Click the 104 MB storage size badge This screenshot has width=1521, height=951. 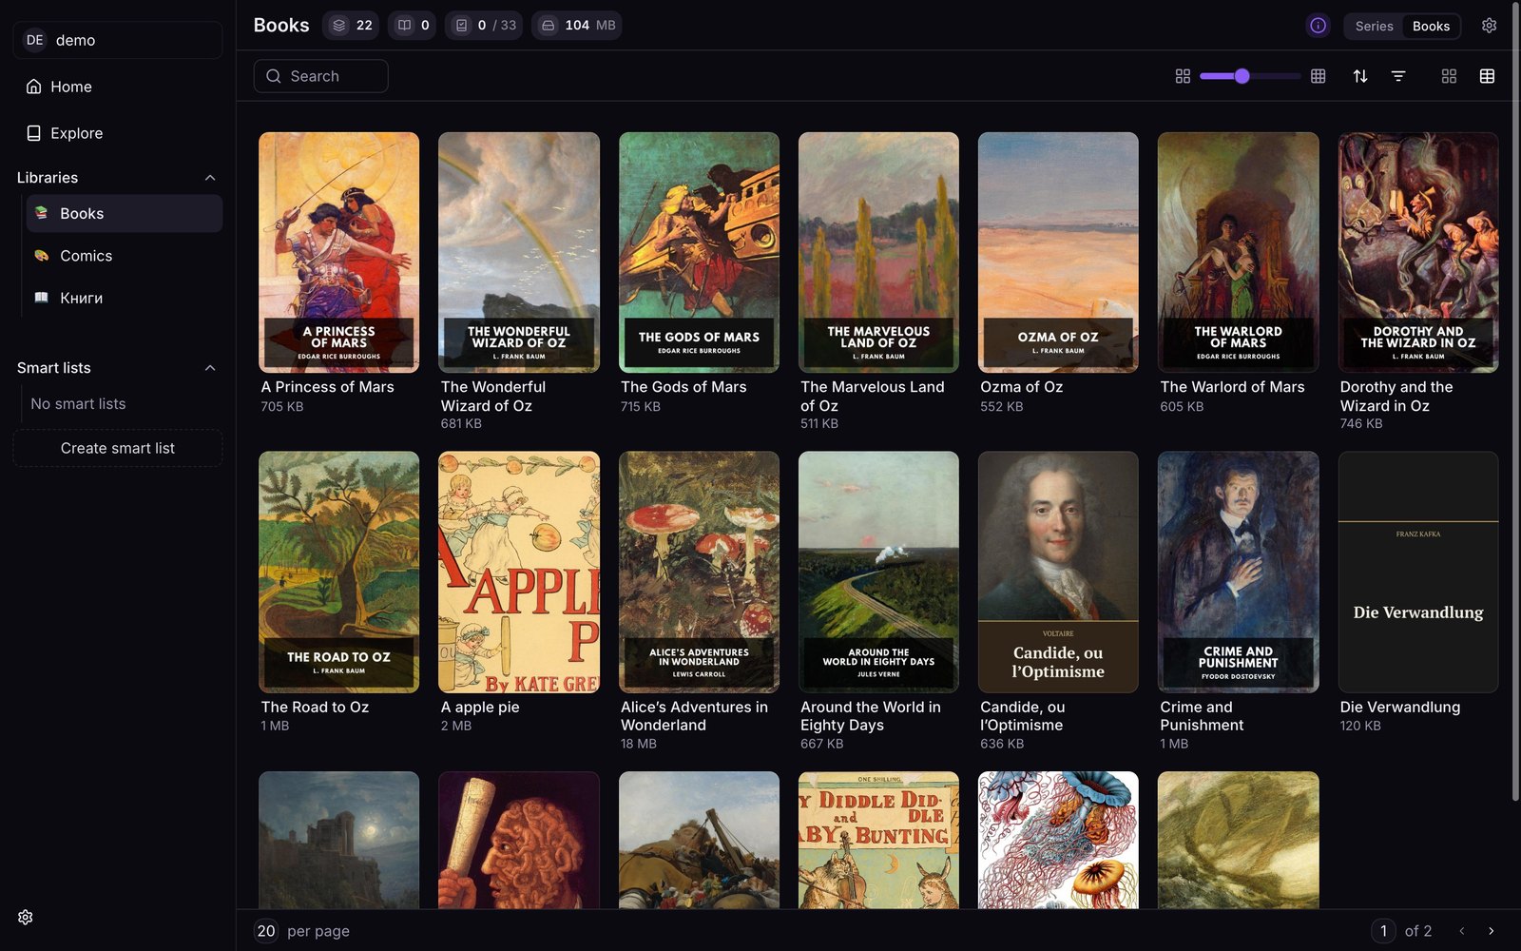pyautogui.click(x=577, y=26)
